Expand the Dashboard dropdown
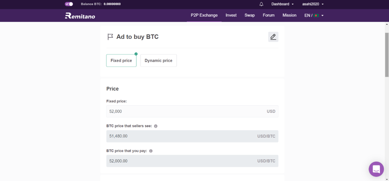Viewport: 389px width, 181px height. (x=283, y=4)
